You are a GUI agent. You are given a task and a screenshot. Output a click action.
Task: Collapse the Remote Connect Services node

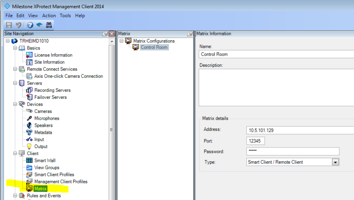point(15,69)
